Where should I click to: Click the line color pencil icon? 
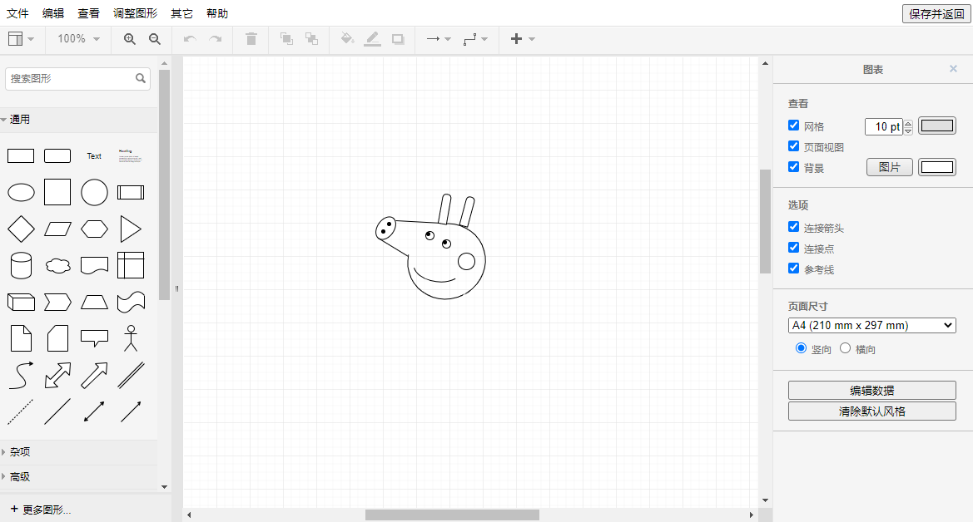372,39
